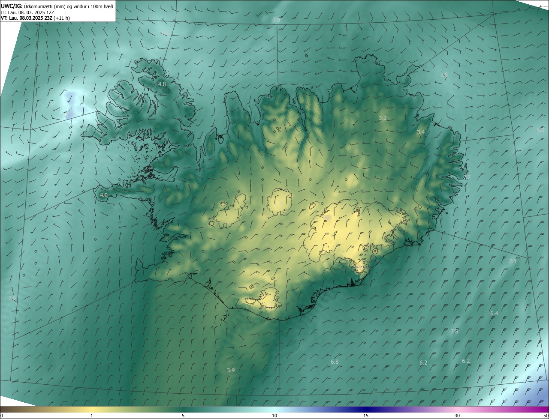Image resolution: width=549 pixels, height=419 pixels.
Task: Click the 3.2 value in northeast Iceland
Action: pyautogui.click(x=383, y=118)
